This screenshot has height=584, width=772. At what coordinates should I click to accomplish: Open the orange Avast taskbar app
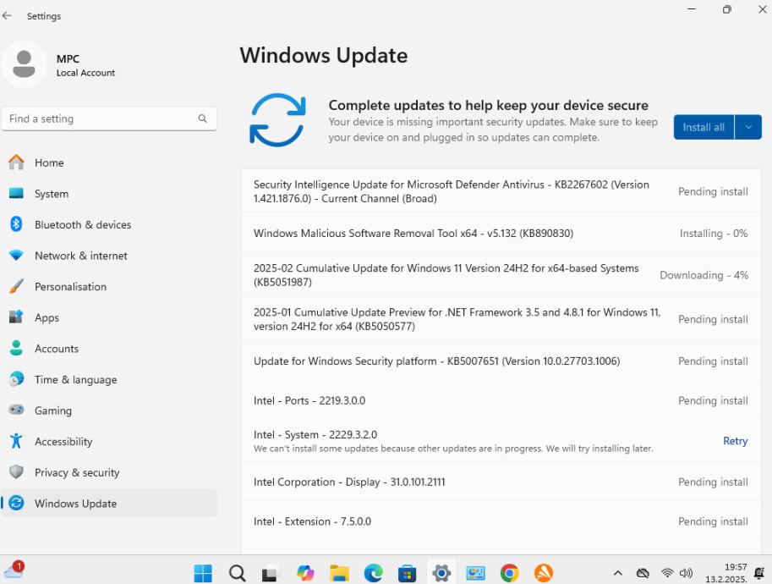544,573
